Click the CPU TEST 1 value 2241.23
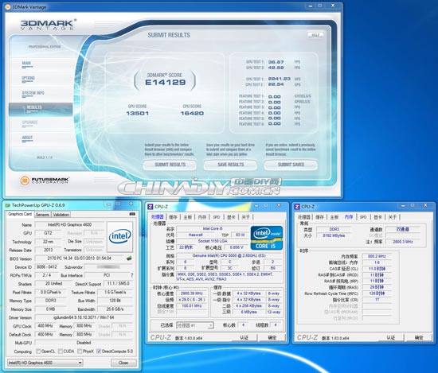The width and height of the screenshot is (438, 373). pyautogui.click(x=280, y=79)
